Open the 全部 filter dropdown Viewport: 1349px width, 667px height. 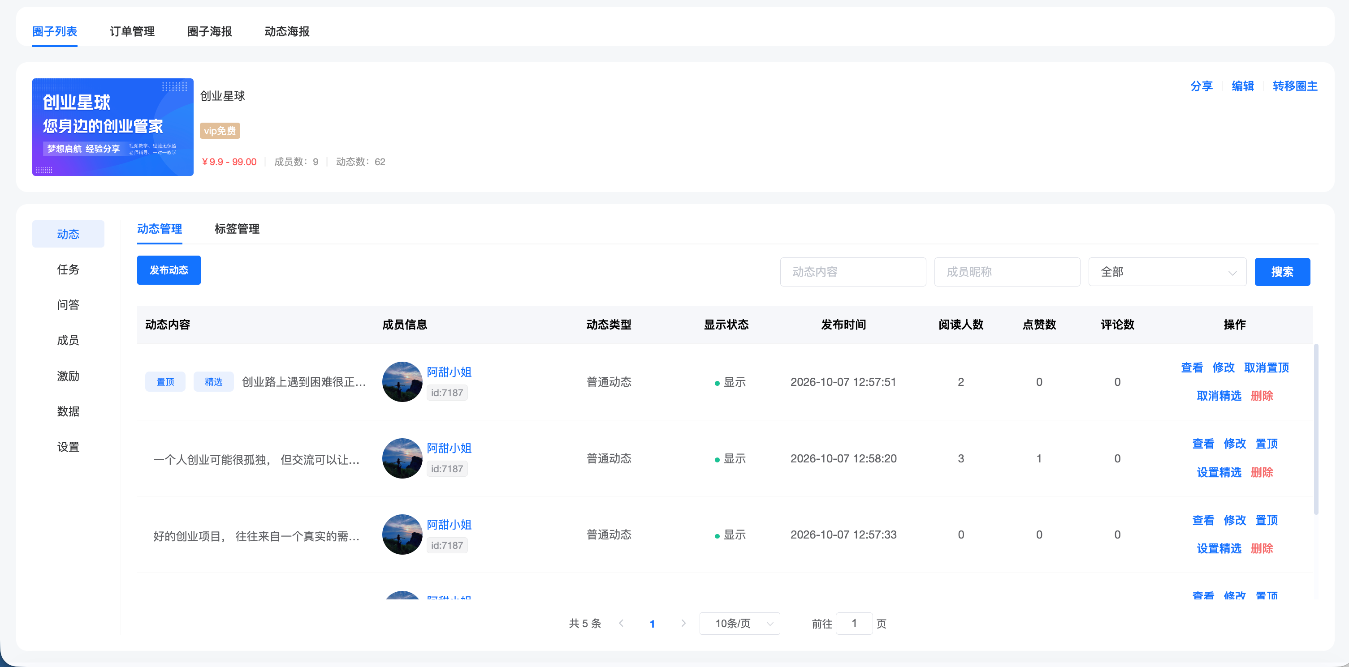pyautogui.click(x=1167, y=272)
